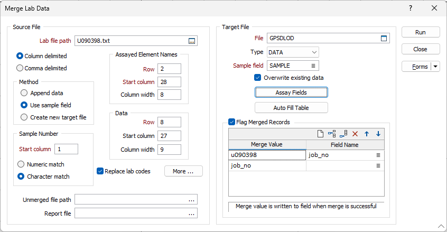Screen dimensions: 447x232
Task: Select Comma delimited radio button
Action: (x=20, y=68)
